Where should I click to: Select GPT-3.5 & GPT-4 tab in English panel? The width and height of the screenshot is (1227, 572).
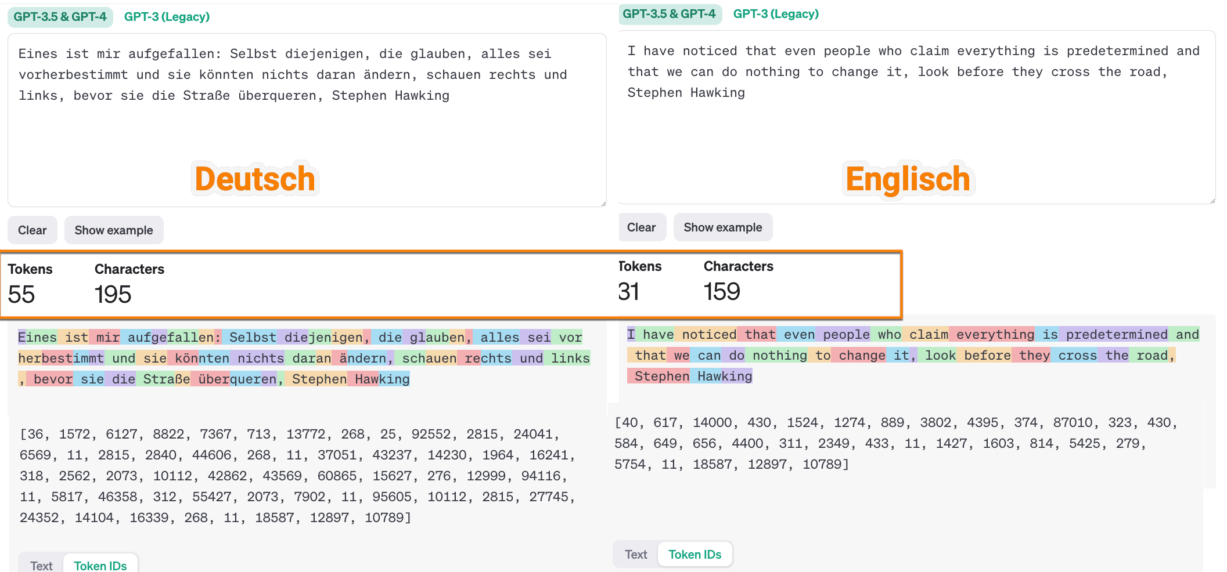coord(669,14)
